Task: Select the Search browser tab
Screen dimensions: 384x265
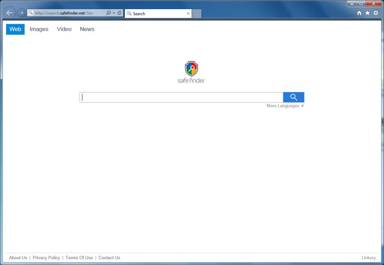Action: click(158, 13)
